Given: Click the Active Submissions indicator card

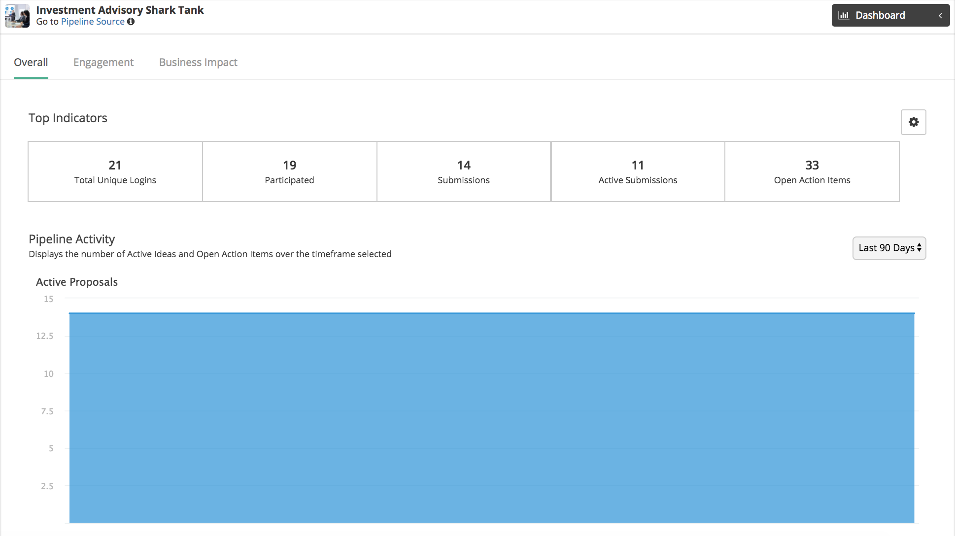Looking at the screenshot, I should (638, 171).
